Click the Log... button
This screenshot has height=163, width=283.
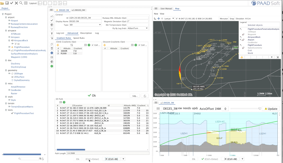pos(135,96)
